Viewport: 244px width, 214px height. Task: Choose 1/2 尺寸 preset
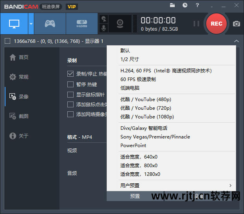tap(171, 59)
